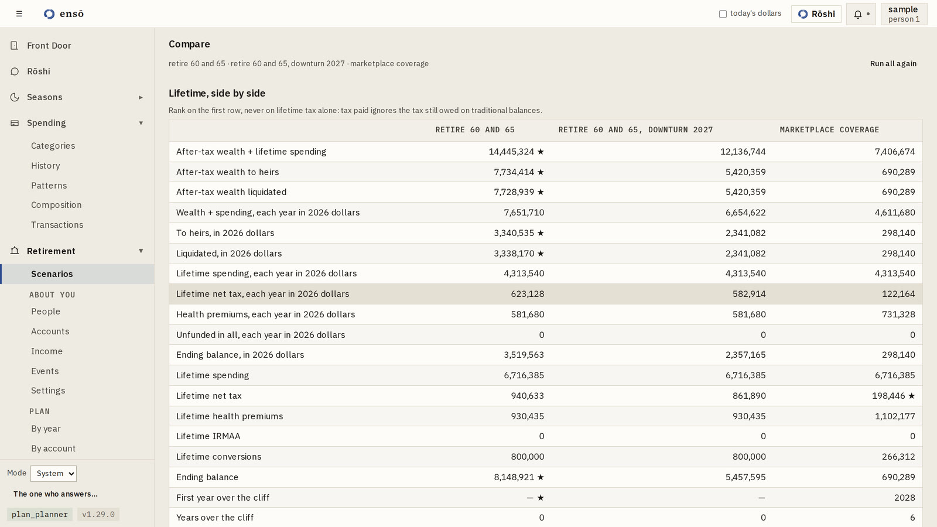Screen dimensions: 937x527
Task: Open the Categories page
Action: (53, 146)
